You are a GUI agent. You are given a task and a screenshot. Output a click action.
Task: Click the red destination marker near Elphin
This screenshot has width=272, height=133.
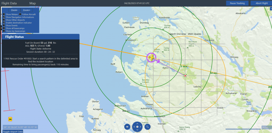[x=185, y=76]
